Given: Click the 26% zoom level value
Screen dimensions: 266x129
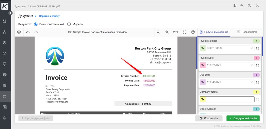Looking at the screenshot, I should [x=176, y=32].
